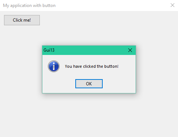Click the white main title bar empty space
This screenshot has width=178, height=137.
112,5
